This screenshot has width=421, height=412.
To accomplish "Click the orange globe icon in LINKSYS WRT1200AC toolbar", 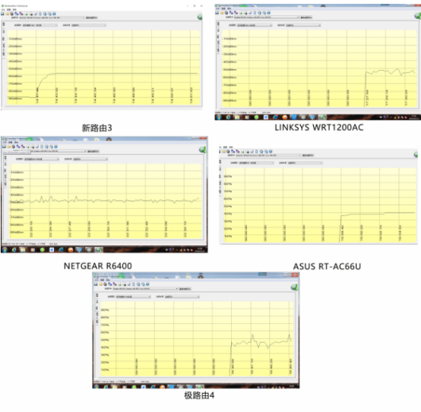I will [x=226, y=13].
